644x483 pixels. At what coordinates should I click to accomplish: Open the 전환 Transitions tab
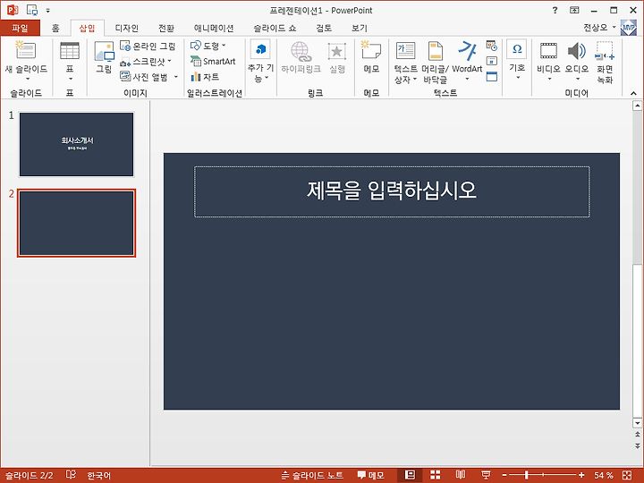(166, 28)
